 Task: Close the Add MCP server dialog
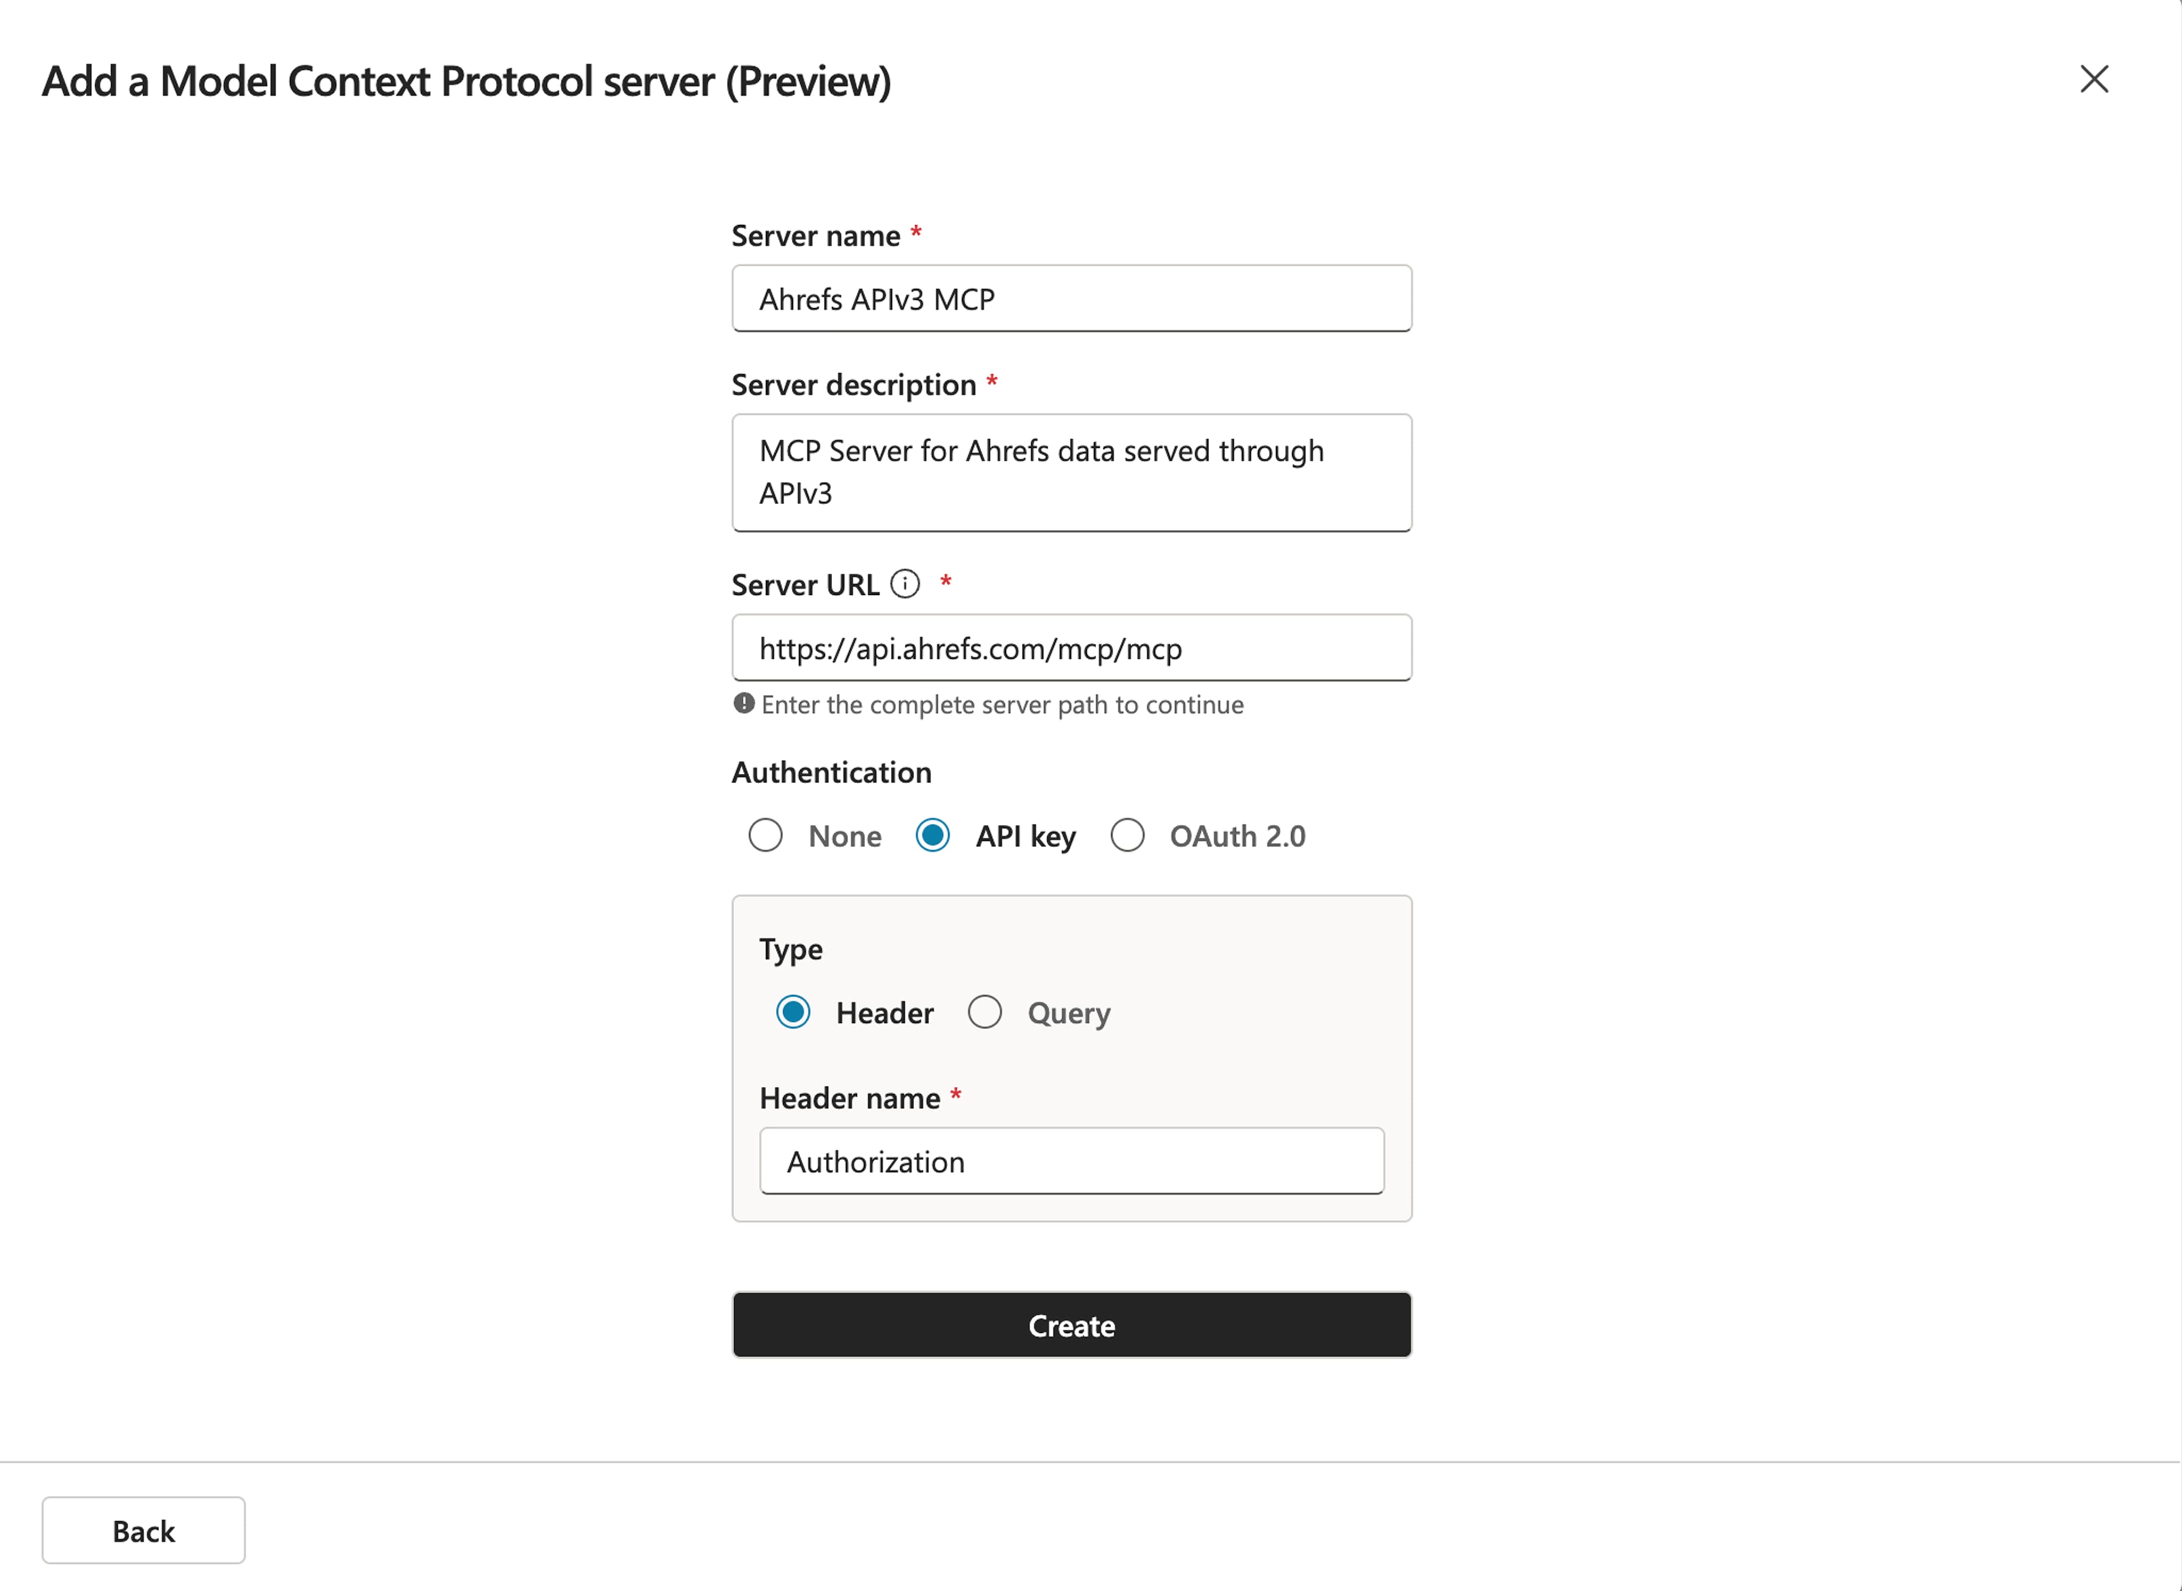point(2094,79)
